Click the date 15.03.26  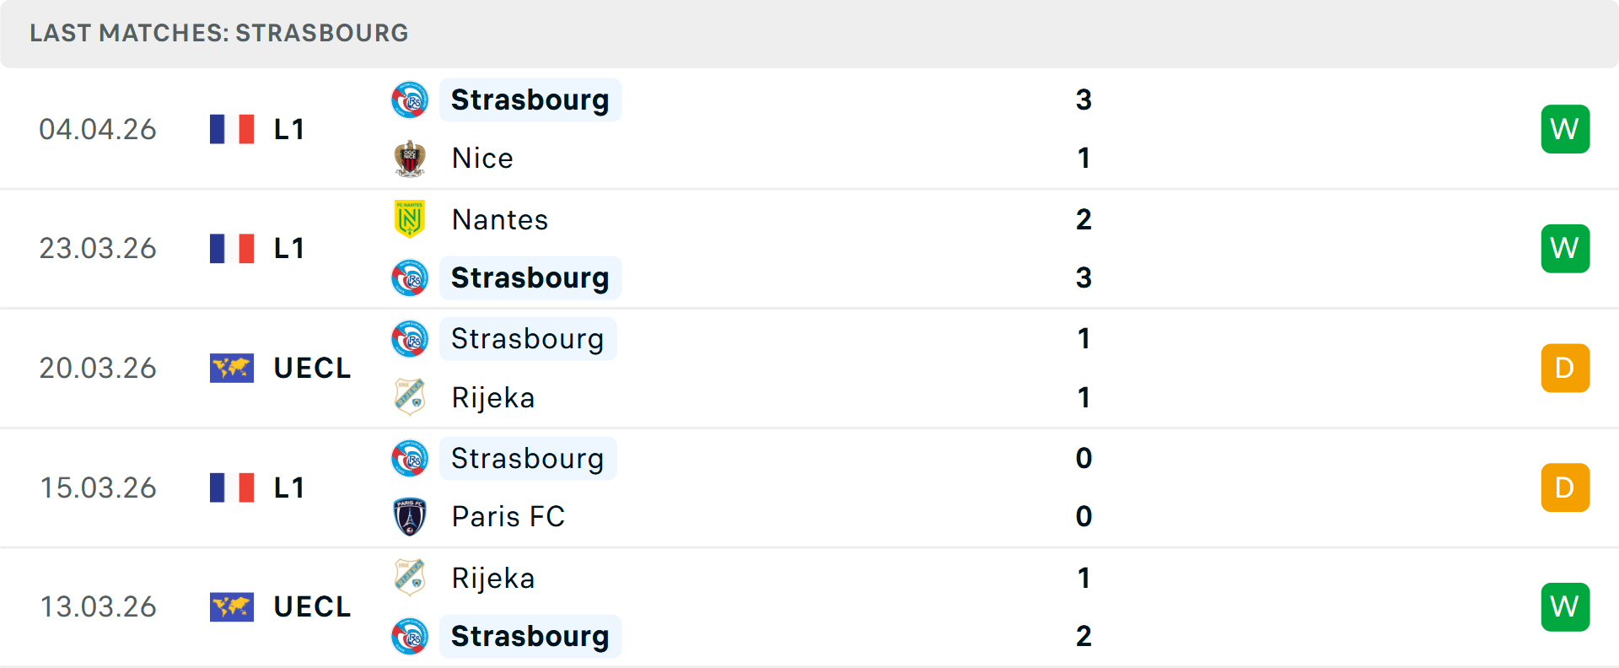click(x=98, y=487)
